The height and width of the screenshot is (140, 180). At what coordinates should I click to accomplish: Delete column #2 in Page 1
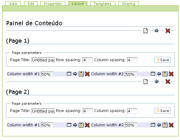pos(171,74)
